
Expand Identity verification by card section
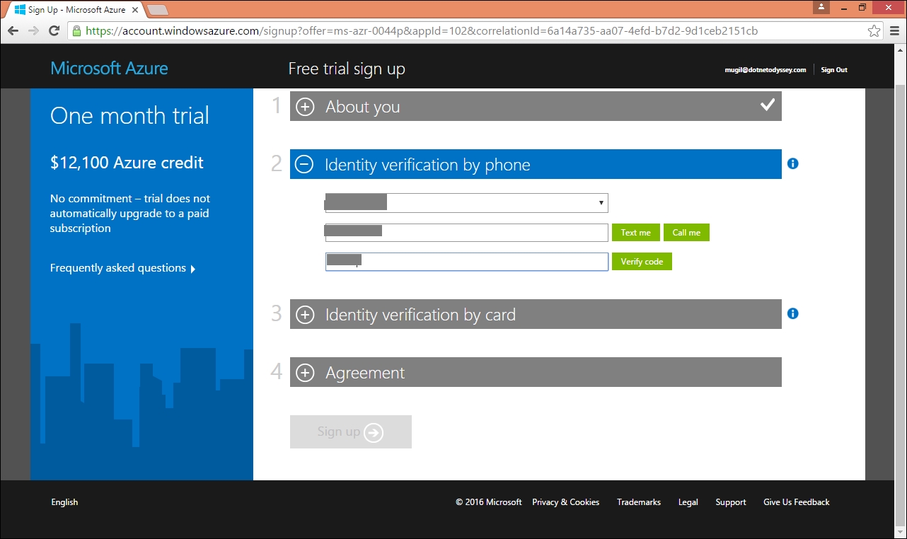[x=305, y=315]
